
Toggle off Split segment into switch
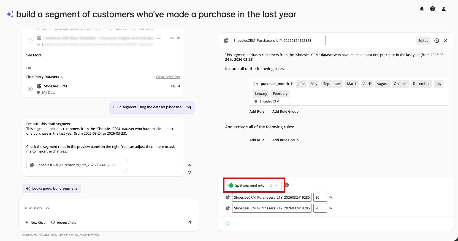230,185
